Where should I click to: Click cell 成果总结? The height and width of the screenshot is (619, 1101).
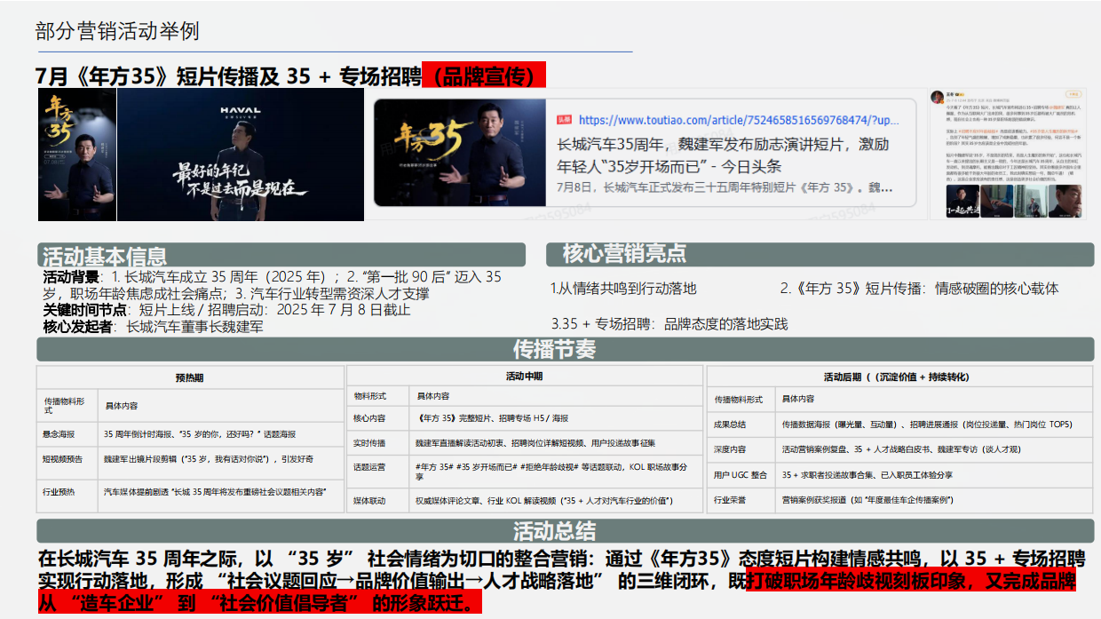pos(741,425)
